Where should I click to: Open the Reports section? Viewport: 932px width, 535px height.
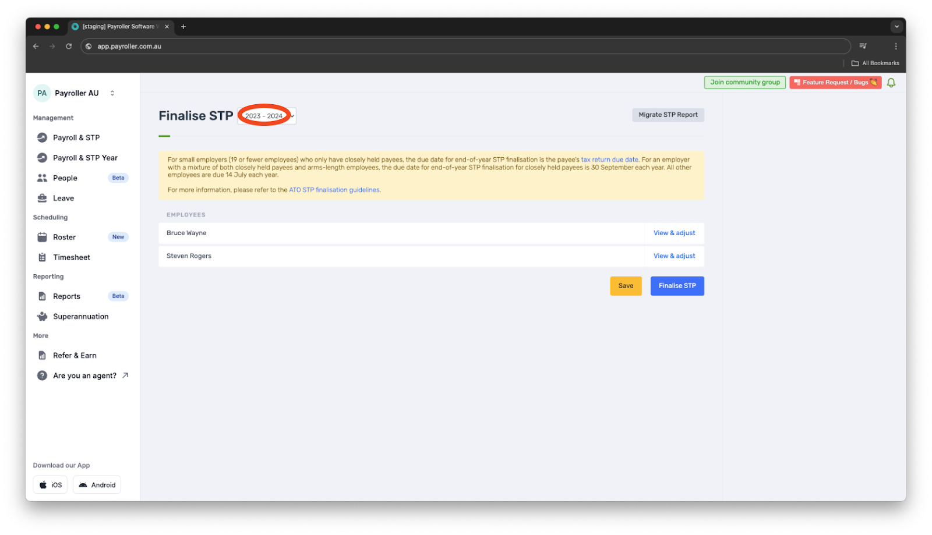tap(66, 296)
